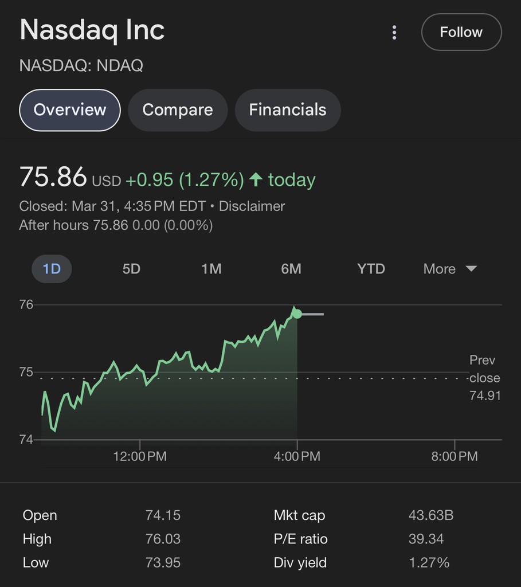Click the green dot chart marker
521x587 pixels.
tap(297, 314)
